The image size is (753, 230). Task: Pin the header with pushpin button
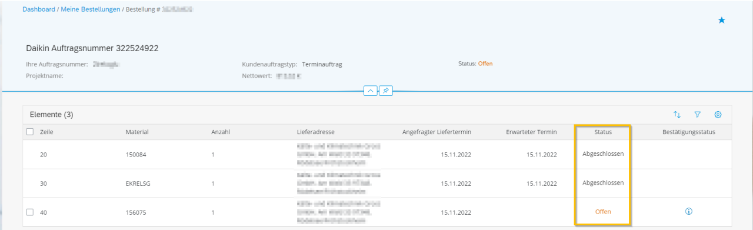386,91
